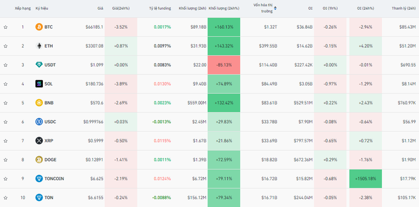Click the Solana SOL coin icon
This screenshot has height=207, width=419.
pyautogui.click(x=39, y=84)
